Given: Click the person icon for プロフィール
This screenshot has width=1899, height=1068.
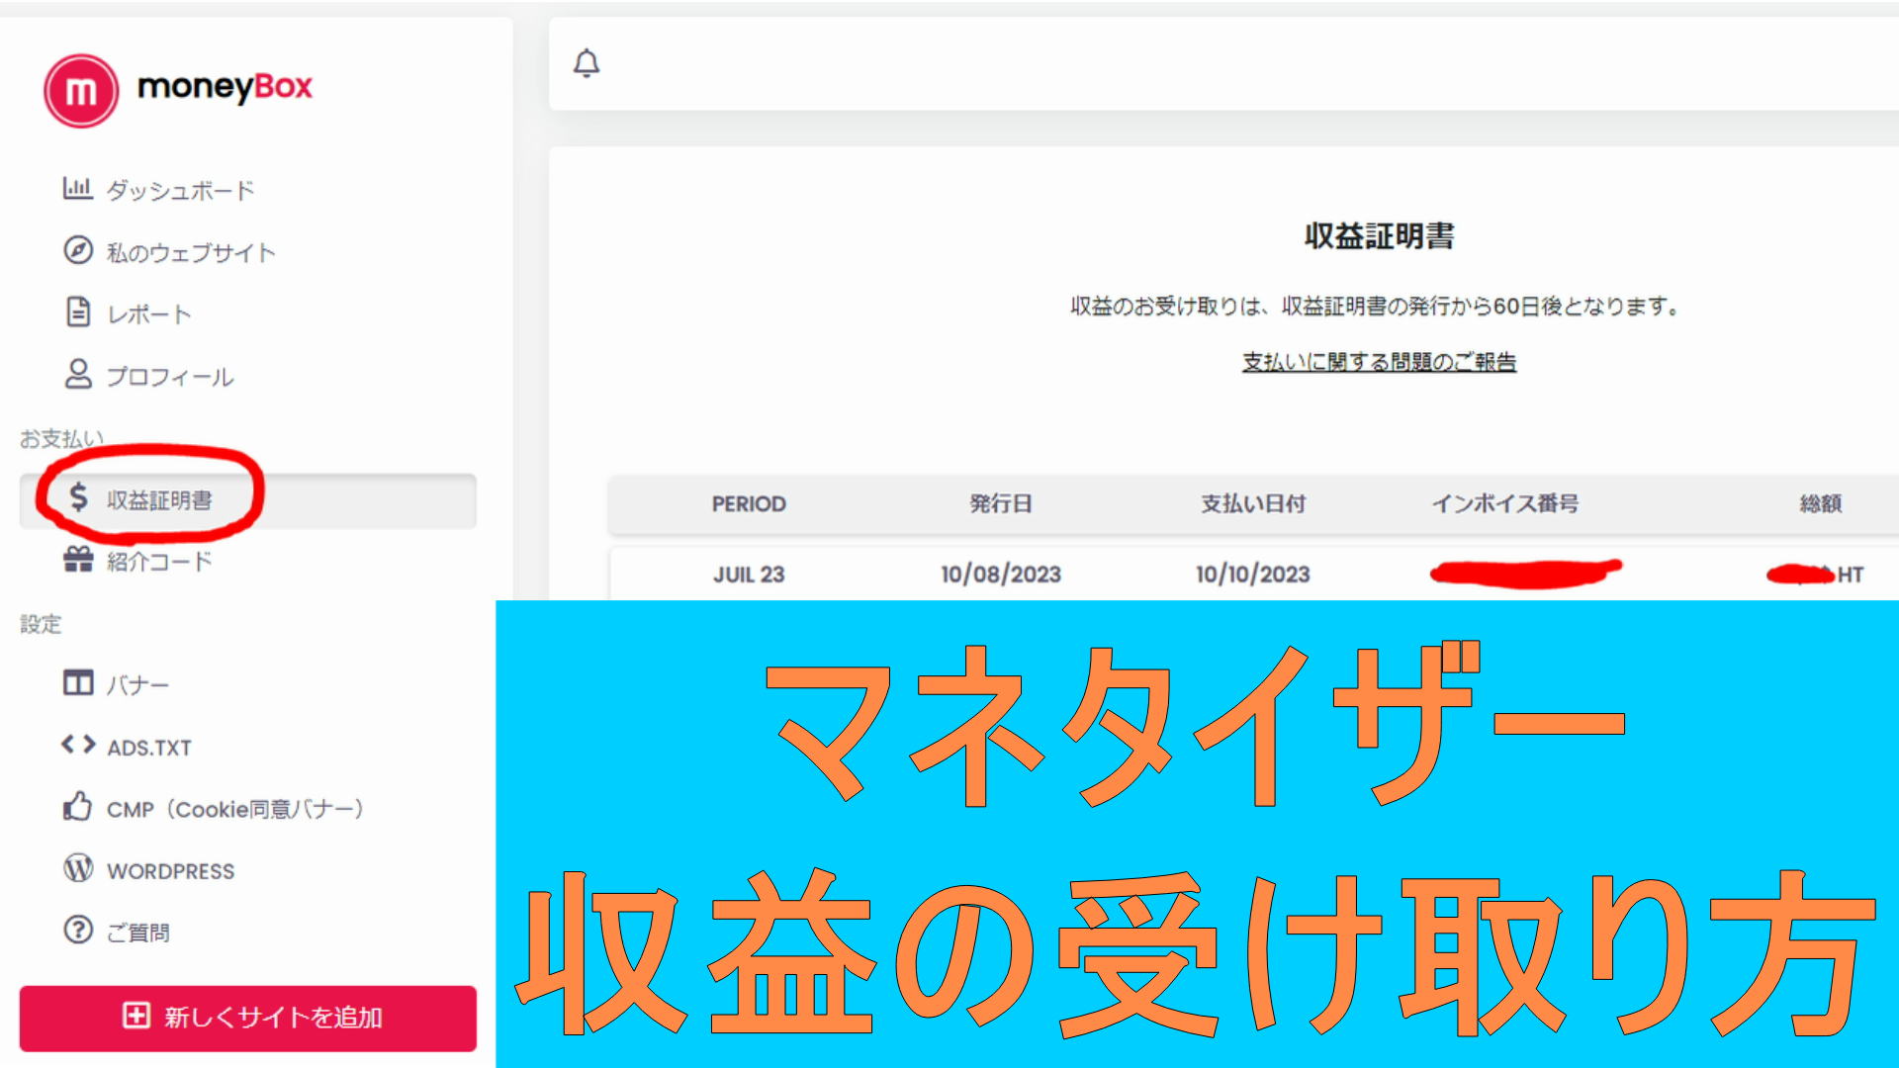Looking at the screenshot, I should tap(78, 374).
